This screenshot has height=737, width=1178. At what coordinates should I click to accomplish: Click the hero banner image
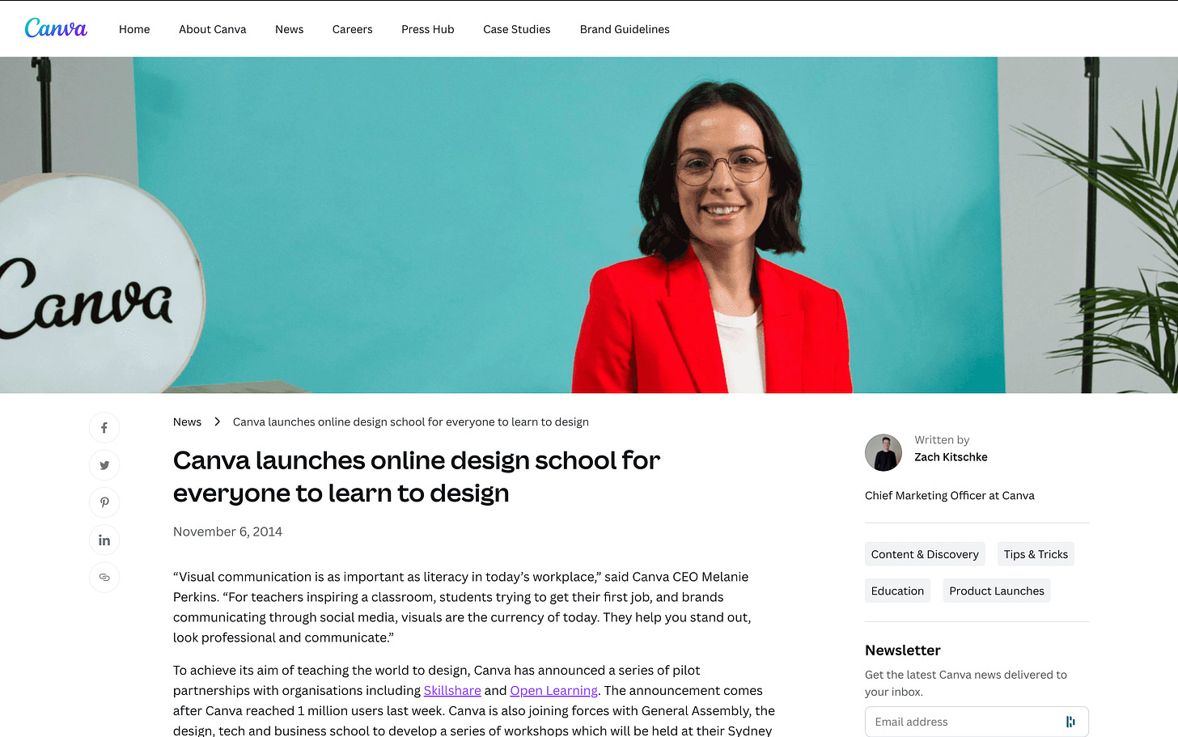(x=589, y=225)
